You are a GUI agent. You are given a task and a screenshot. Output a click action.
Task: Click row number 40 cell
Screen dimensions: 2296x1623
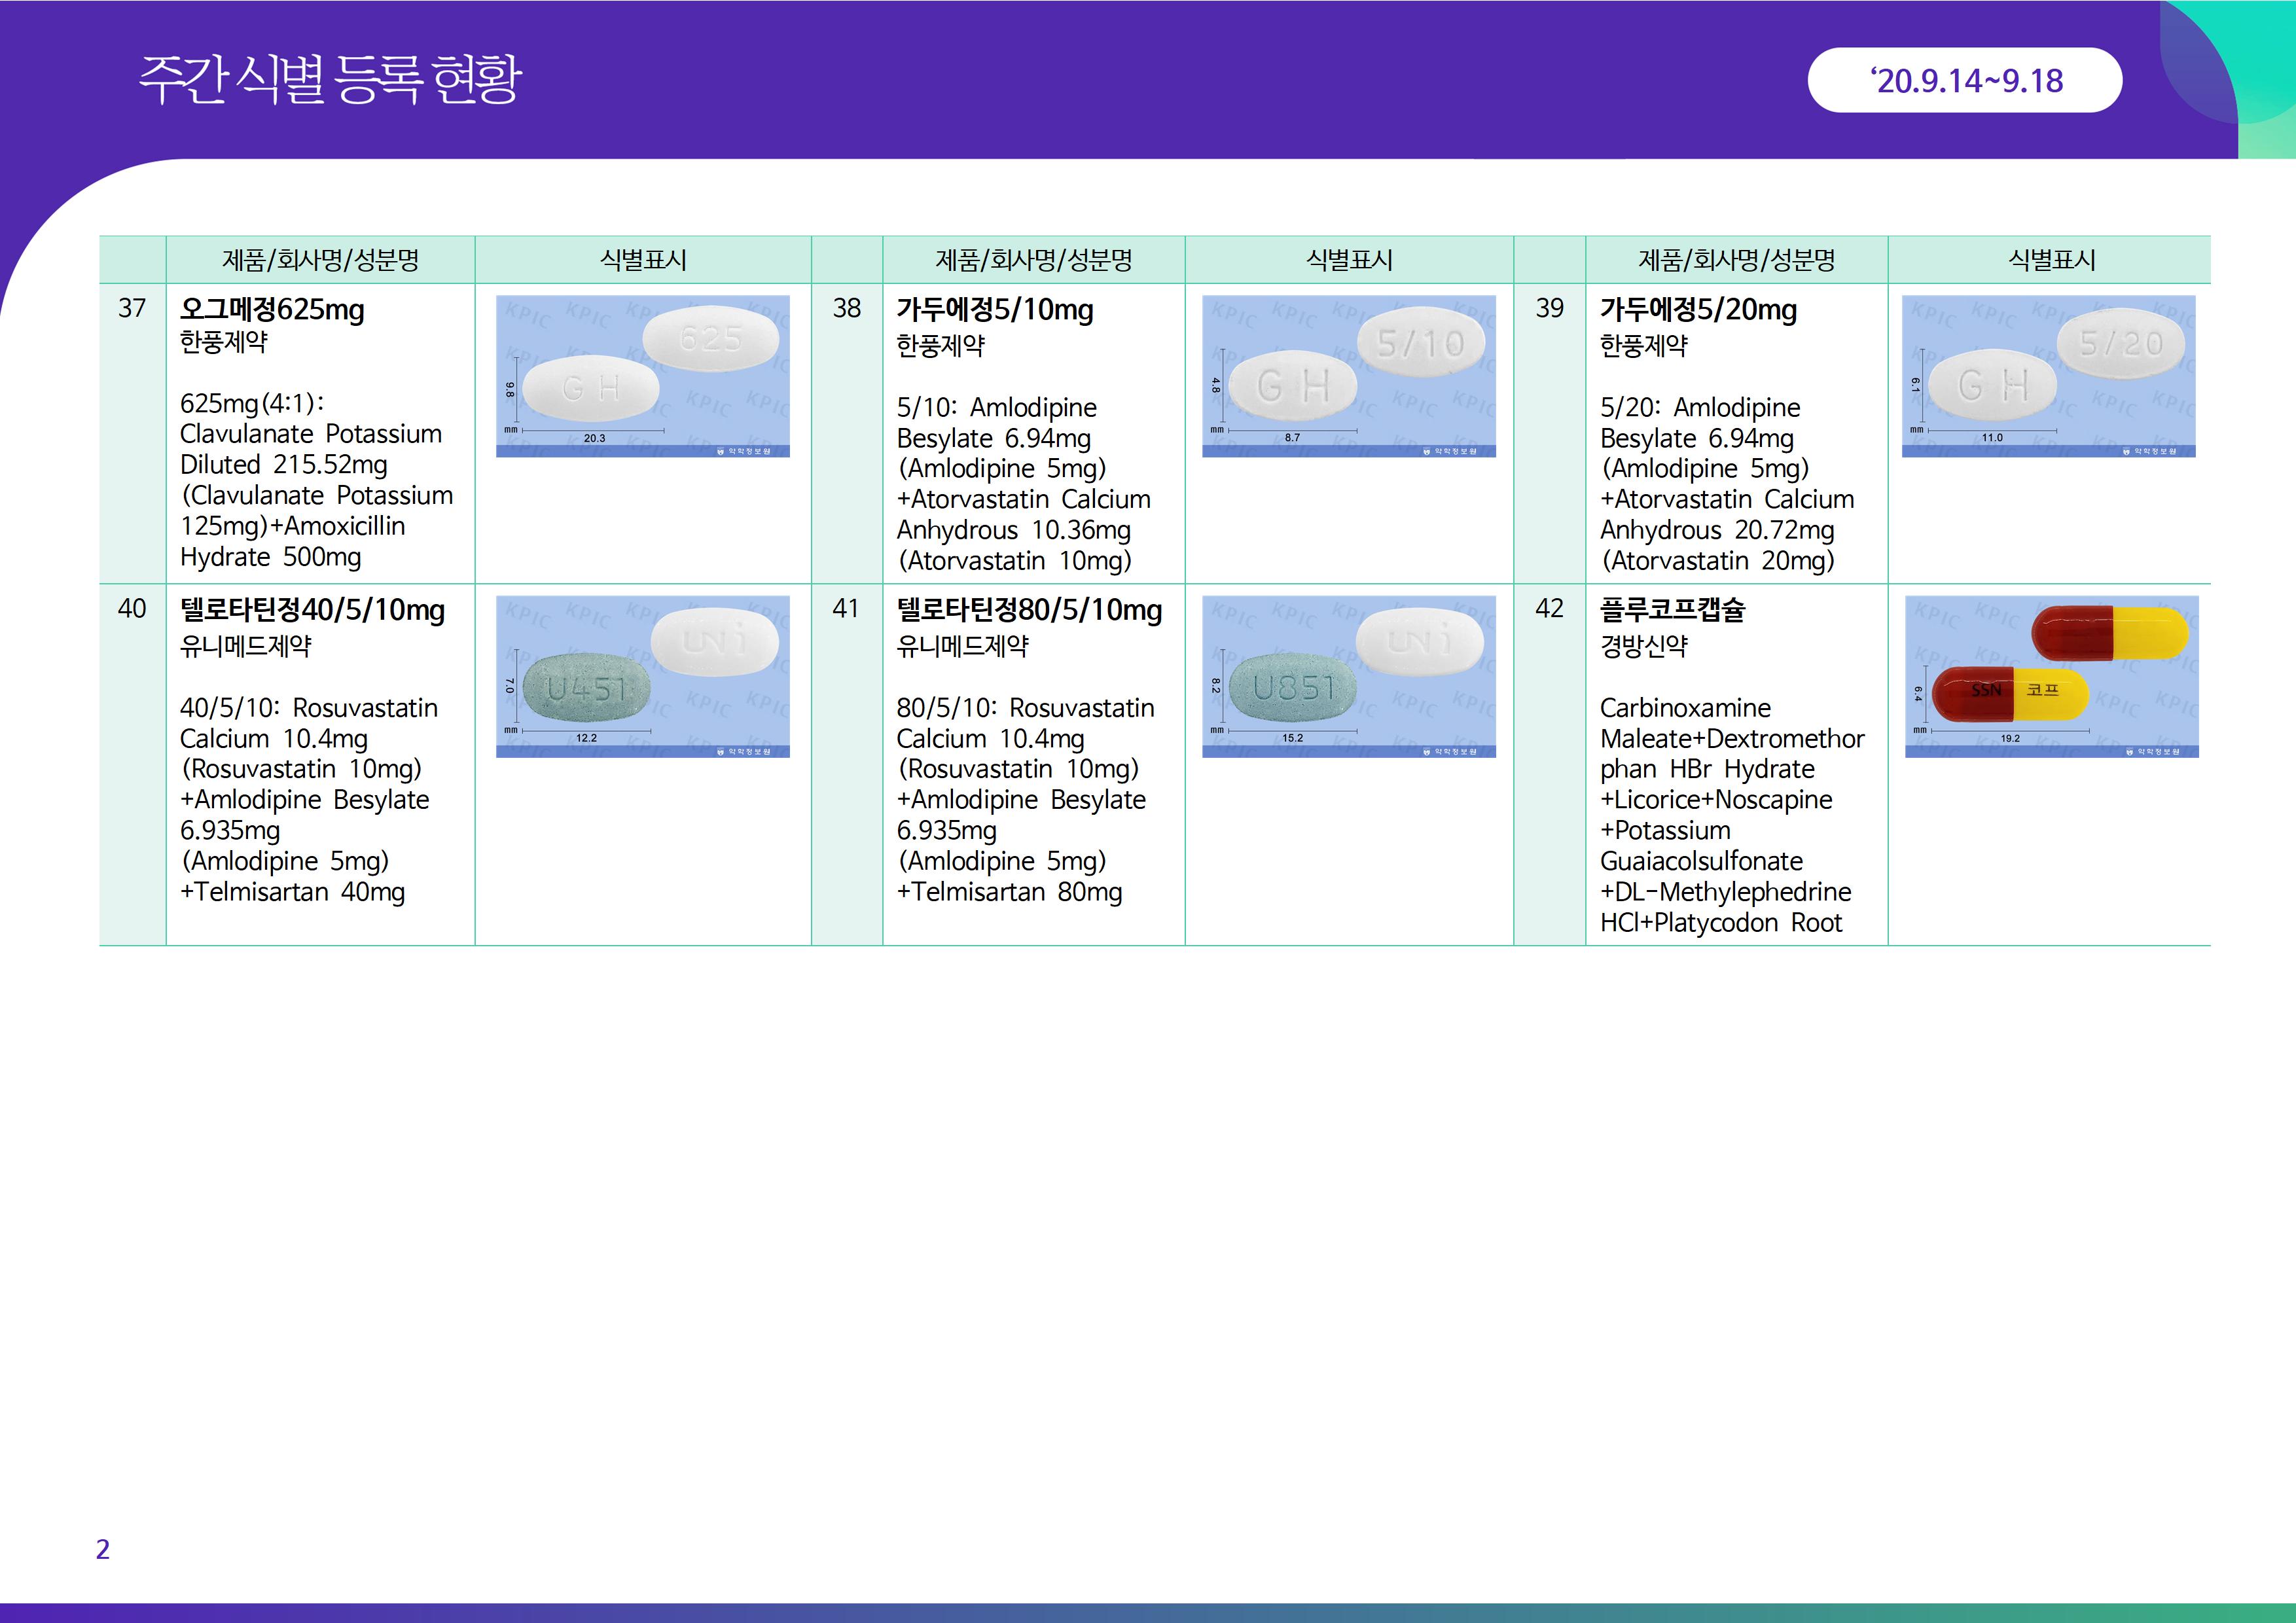point(132,609)
